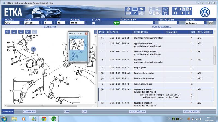Open the RECHERCHE I.V. dropdown
This screenshot has width=218, height=122.
[x=154, y=23]
